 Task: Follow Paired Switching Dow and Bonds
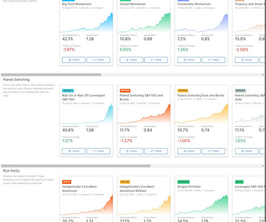(x=214, y=151)
